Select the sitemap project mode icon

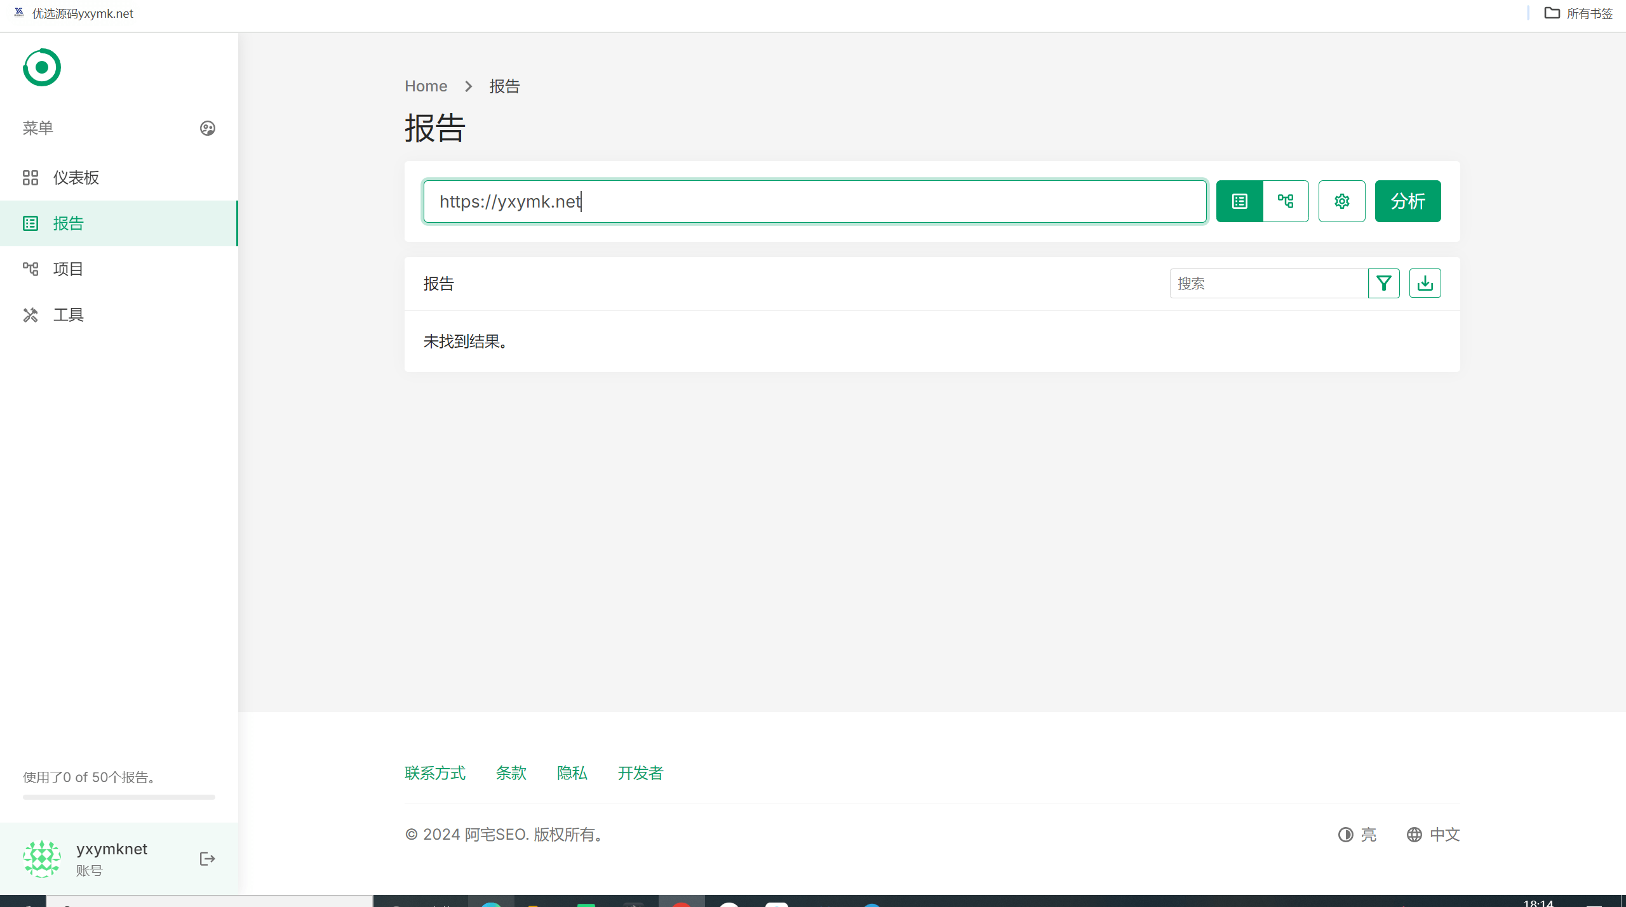pyautogui.click(x=1286, y=201)
